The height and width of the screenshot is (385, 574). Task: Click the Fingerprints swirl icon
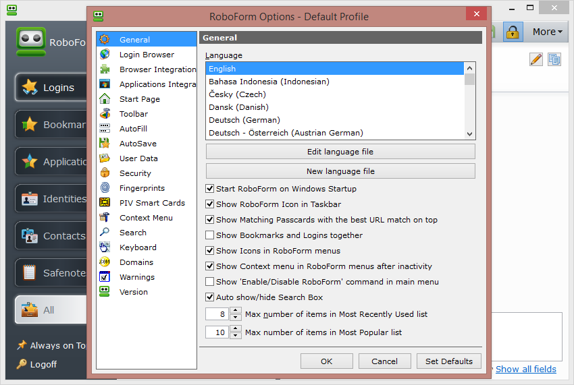pyautogui.click(x=105, y=187)
